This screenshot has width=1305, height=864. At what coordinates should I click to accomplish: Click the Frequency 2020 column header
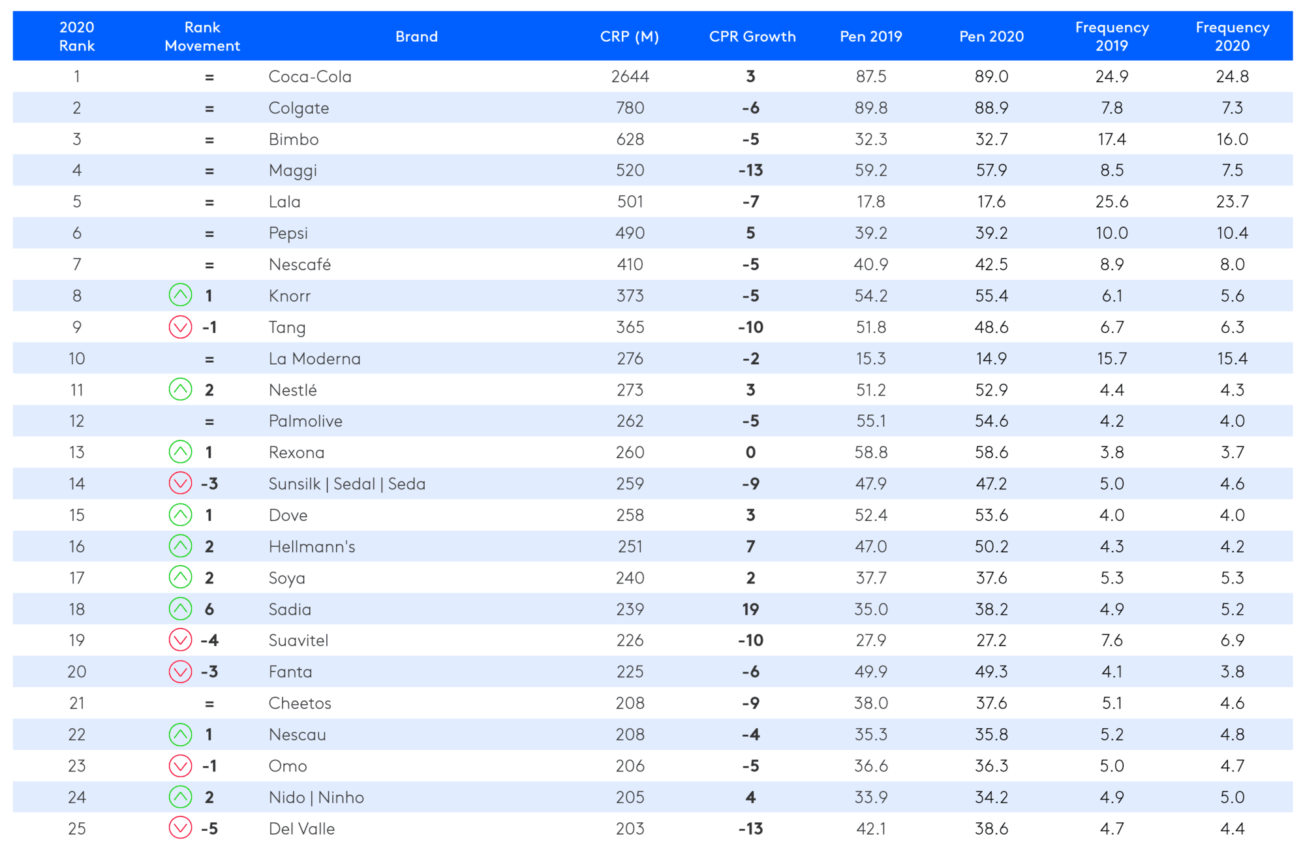(1232, 37)
